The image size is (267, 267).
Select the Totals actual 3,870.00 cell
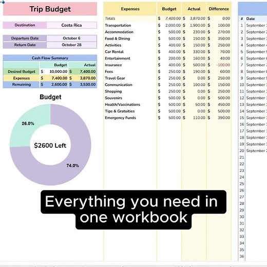pos(194,18)
